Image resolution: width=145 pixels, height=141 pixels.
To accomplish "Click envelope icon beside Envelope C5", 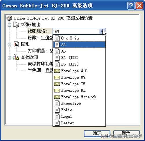I will (57, 84).
